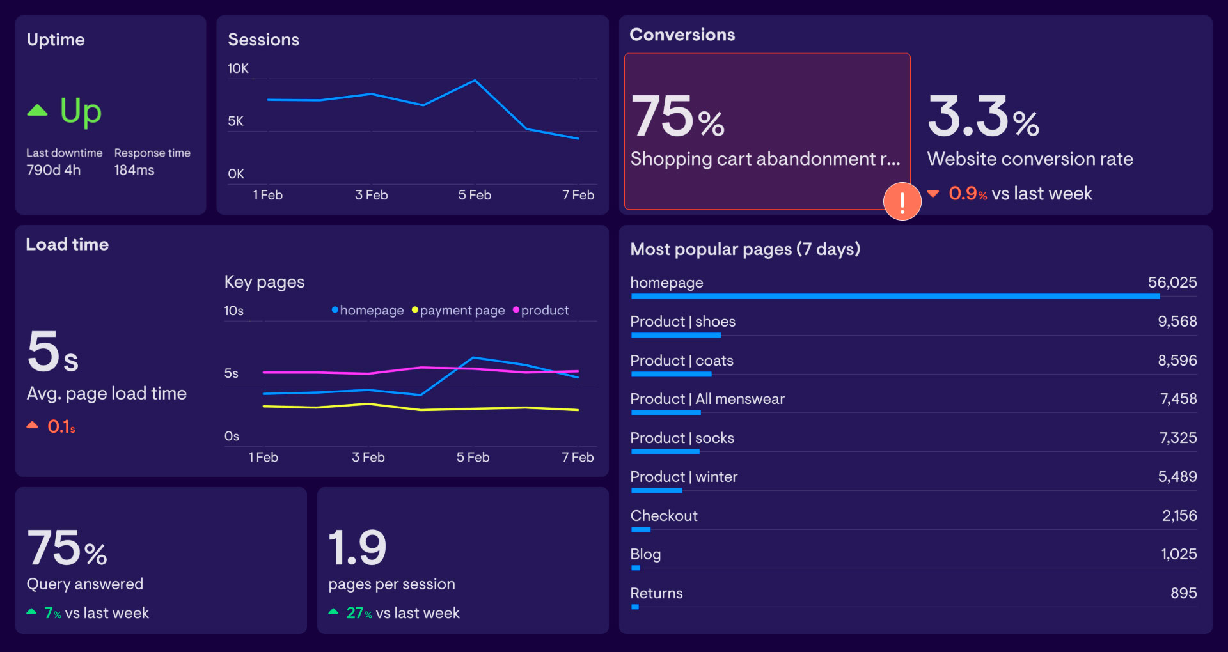Click the menswear value 7,458
Image resolution: width=1228 pixels, height=652 pixels.
[x=1179, y=399]
